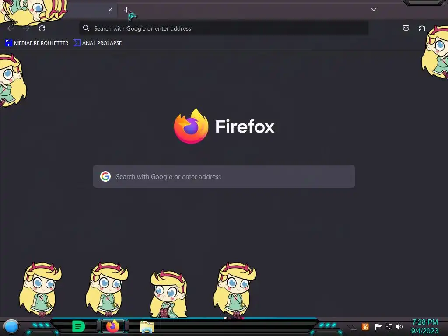Show hidden tray icons
448x336 pixels.
pos(351,327)
